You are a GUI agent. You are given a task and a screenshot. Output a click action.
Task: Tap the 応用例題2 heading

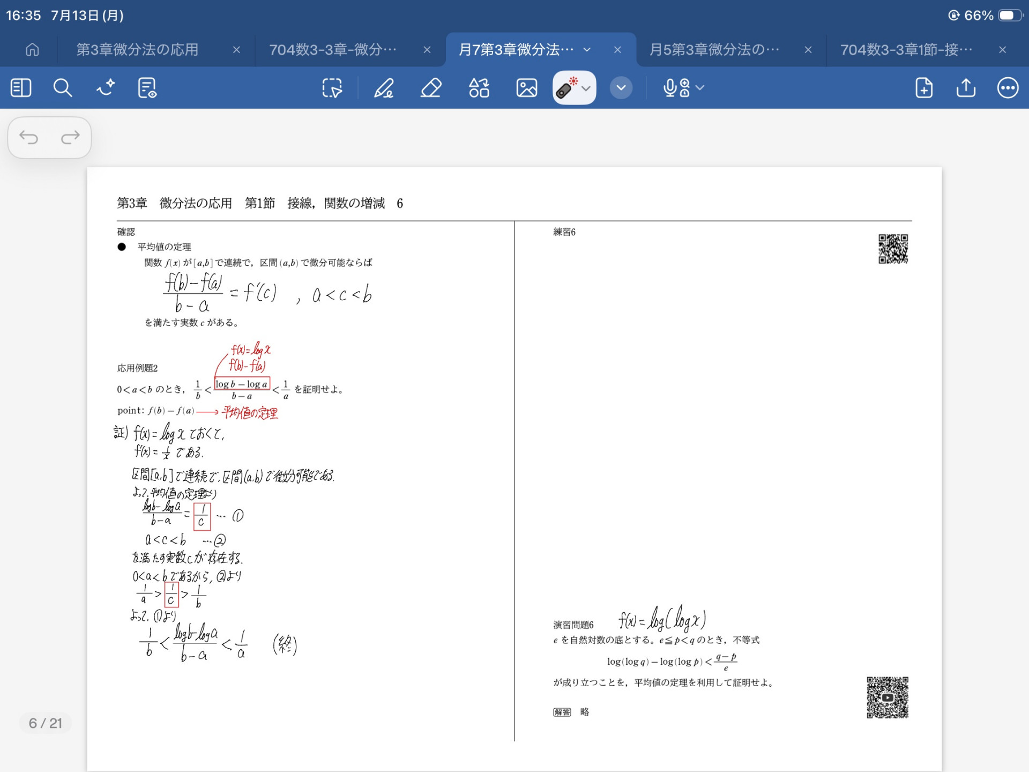(x=138, y=368)
